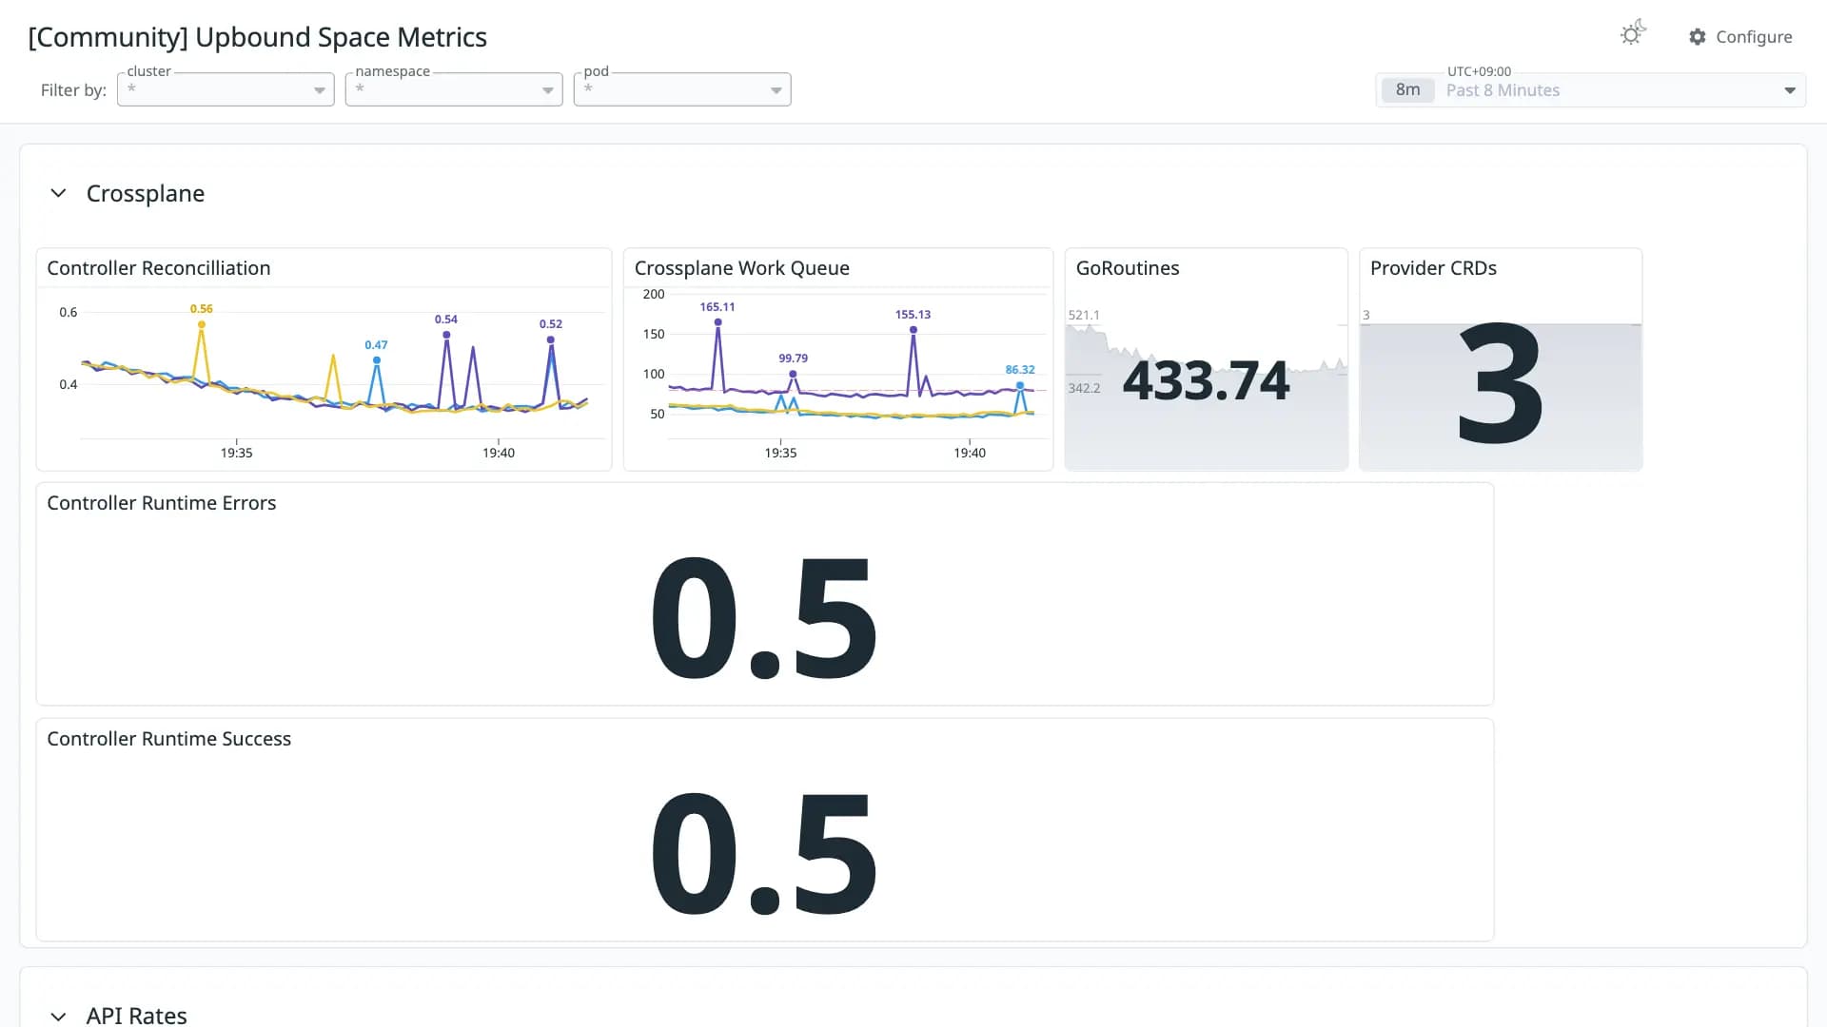Toggle the light/dark theme icon

tap(1633, 33)
